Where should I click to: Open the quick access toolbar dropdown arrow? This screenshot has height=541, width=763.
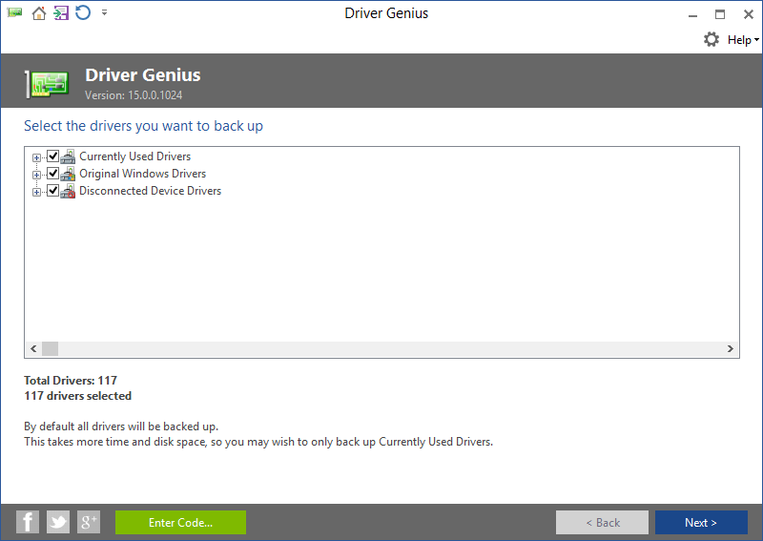[104, 13]
